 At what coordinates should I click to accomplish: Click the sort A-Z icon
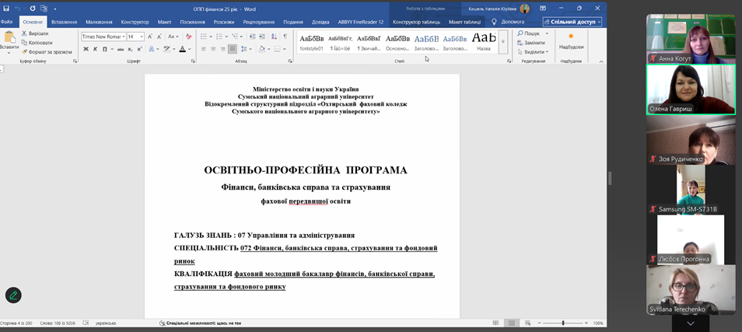[274, 37]
